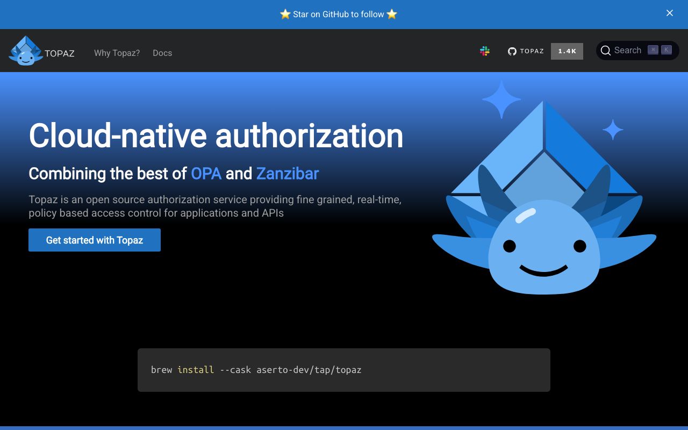Click the Topaz logo in the navbar

[25, 51]
